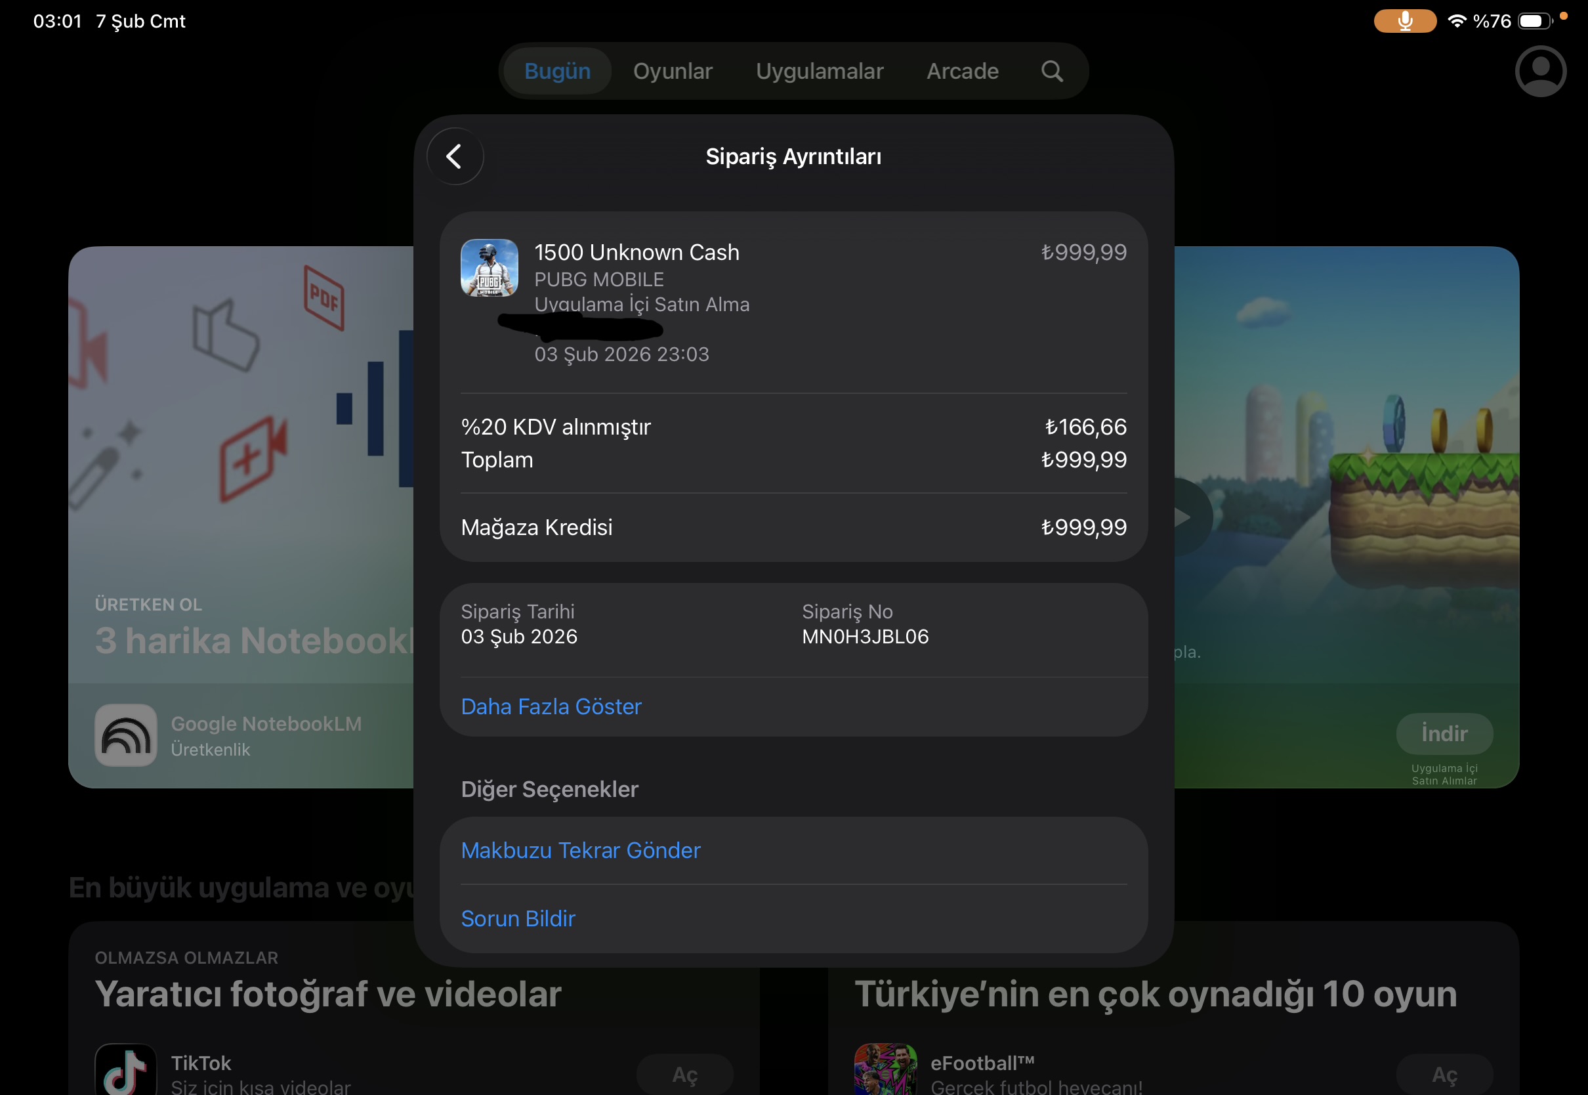1588x1095 pixels.
Task: Tap the eFootball app icon
Action: (x=885, y=1069)
